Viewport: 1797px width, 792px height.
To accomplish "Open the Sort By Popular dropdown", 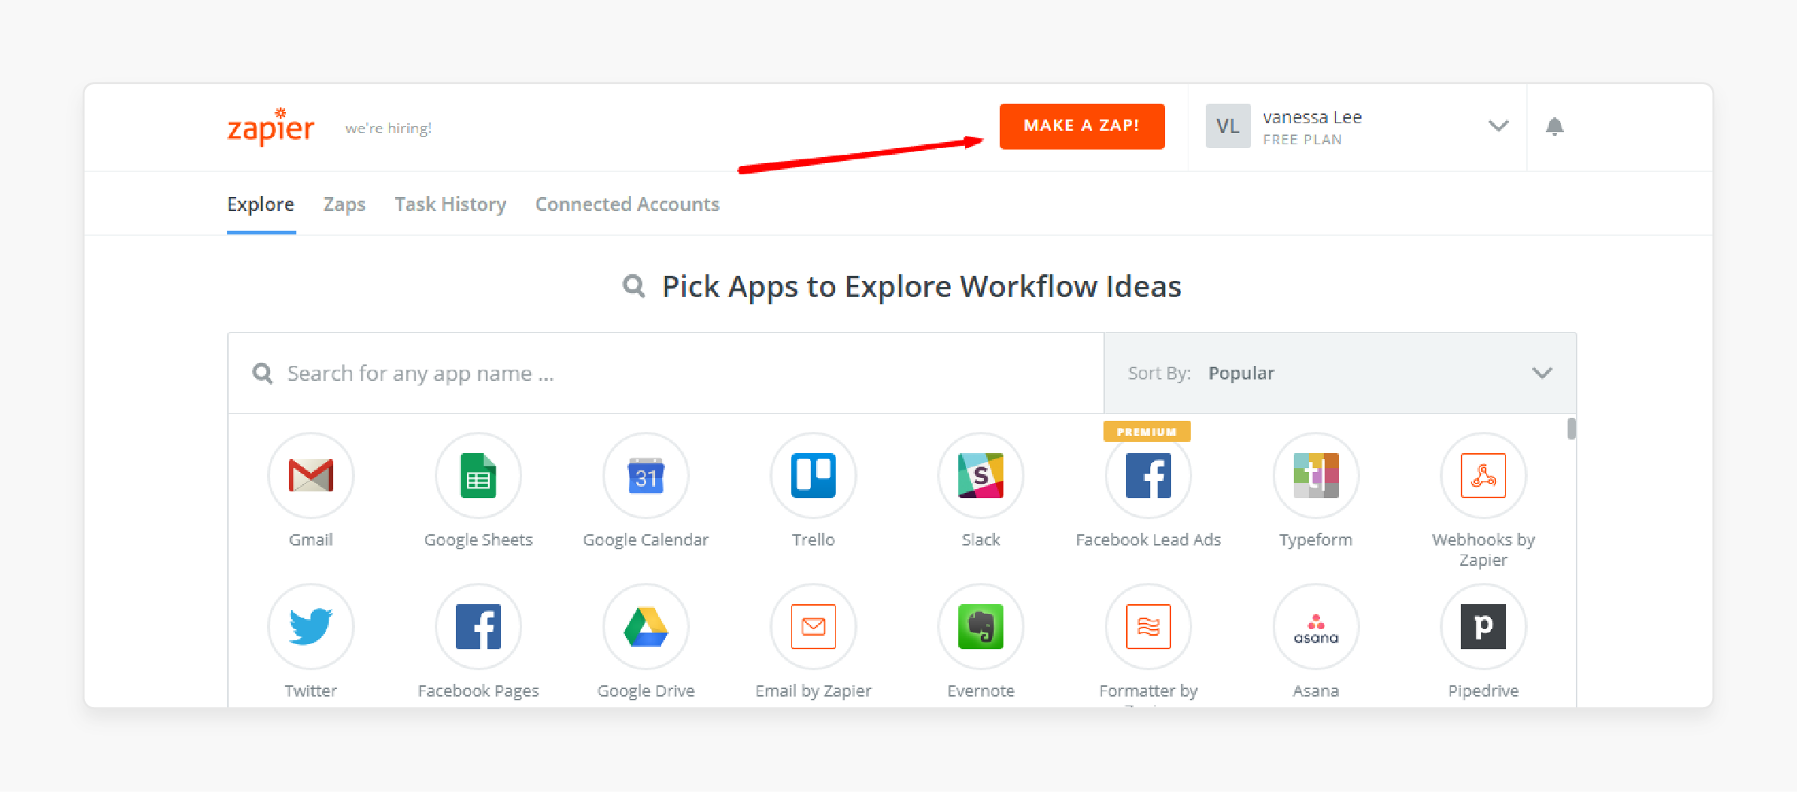I will (x=1340, y=373).
